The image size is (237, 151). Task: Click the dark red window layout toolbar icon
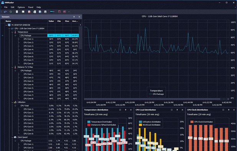[59, 11]
